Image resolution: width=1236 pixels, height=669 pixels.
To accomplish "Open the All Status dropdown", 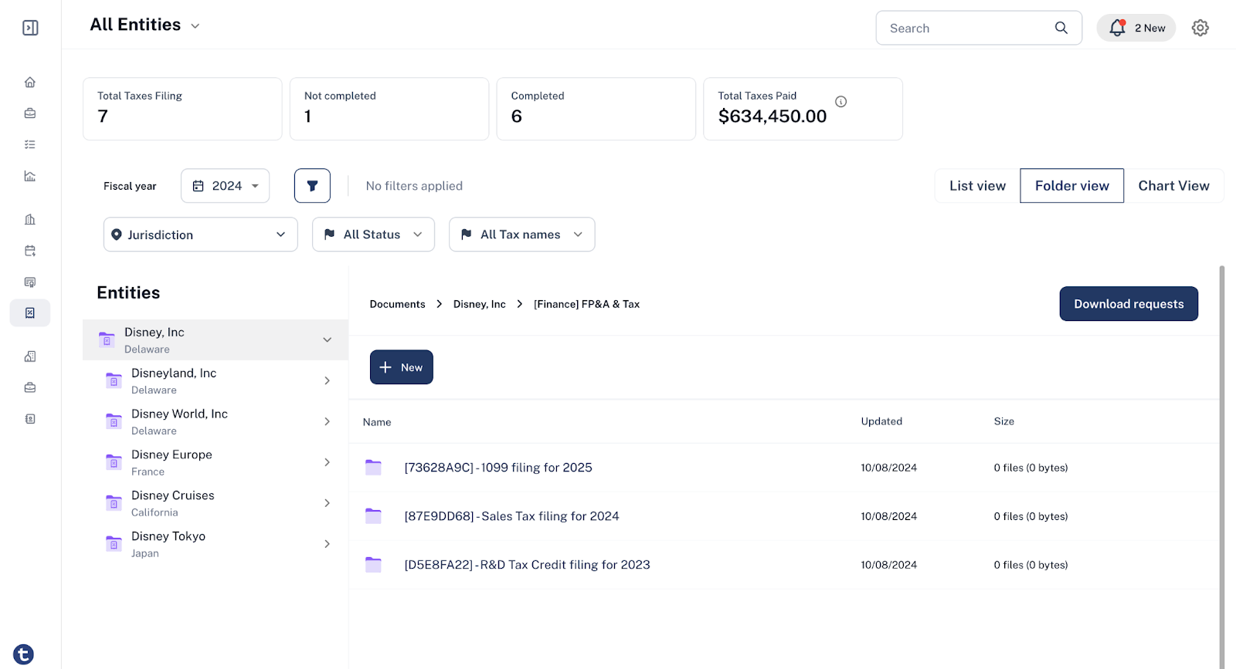I will pyautogui.click(x=373, y=235).
